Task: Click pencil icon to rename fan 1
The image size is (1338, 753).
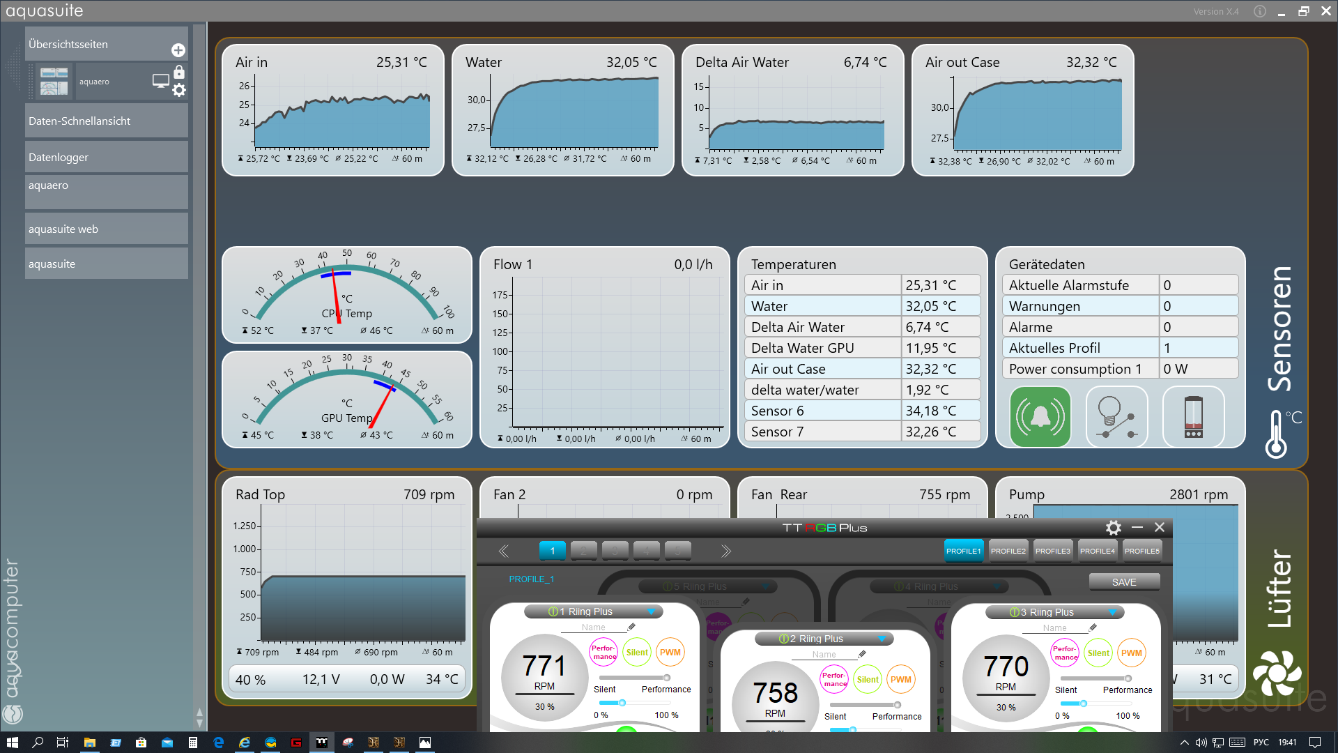Action: (x=631, y=627)
